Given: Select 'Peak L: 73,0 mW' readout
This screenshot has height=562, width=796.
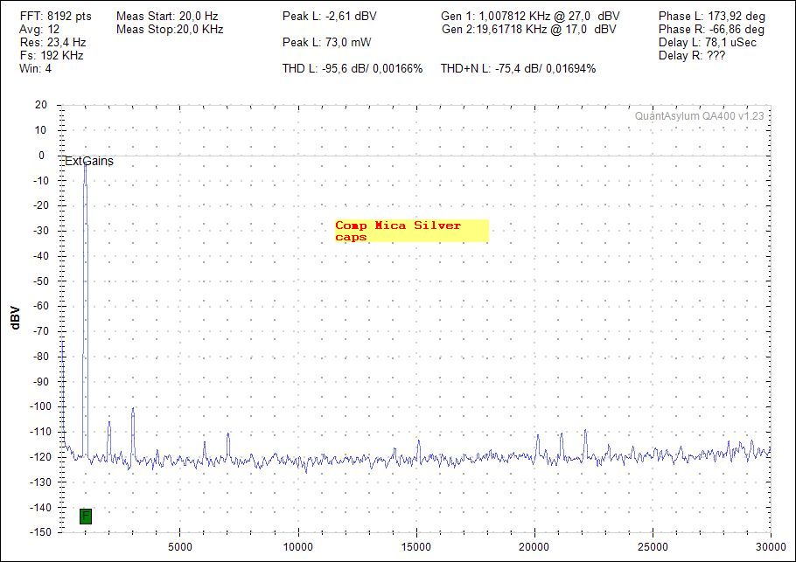Looking at the screenshot, I should [x=326, y=43].
